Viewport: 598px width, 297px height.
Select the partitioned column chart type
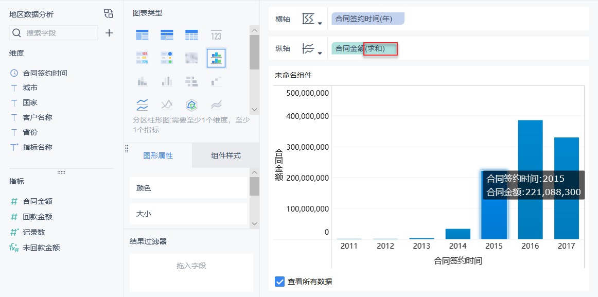216,58
